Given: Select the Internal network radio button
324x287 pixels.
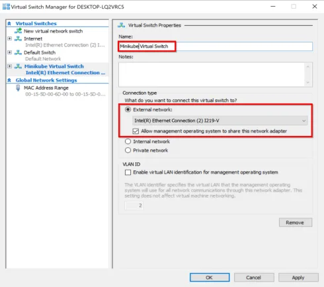Looking at the screenshot, I should pos(128,141).
